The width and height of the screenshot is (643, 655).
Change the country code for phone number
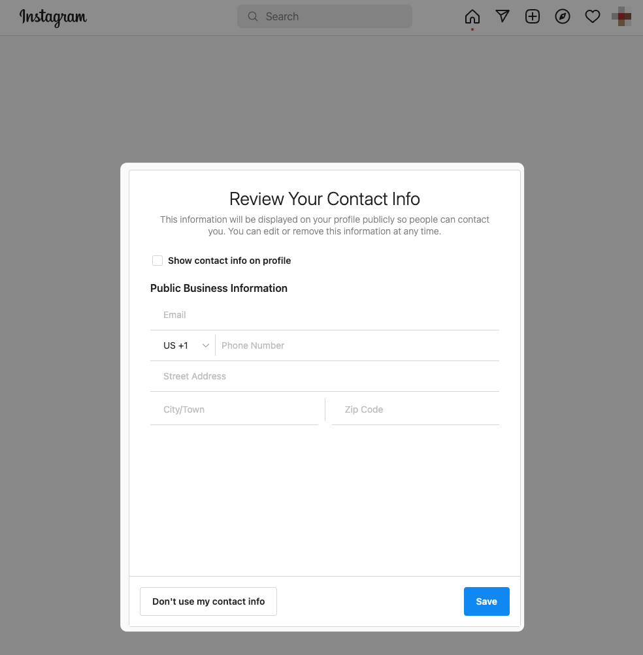[184, 345]
